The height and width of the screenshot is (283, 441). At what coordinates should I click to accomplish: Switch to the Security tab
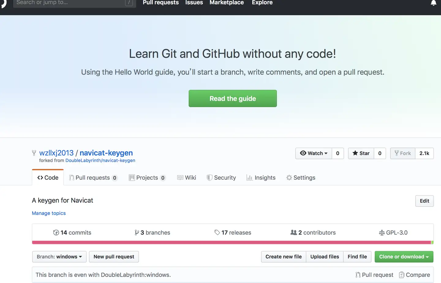[x=221, y=178]
